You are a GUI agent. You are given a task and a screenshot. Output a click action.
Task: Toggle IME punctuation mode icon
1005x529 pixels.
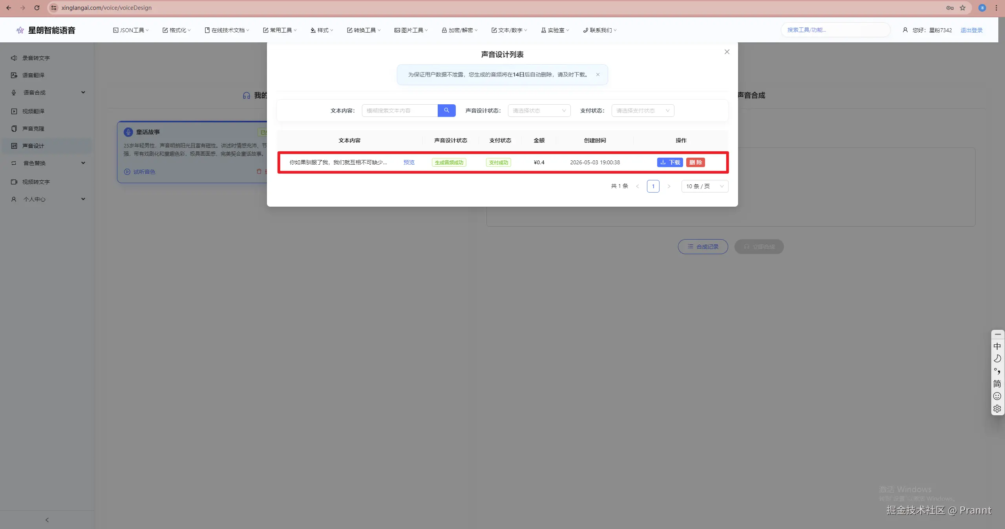click(997, 371)
